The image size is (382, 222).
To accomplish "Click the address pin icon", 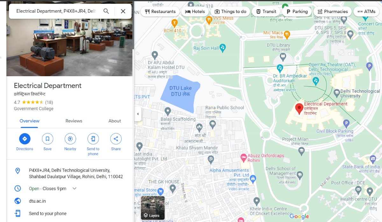I will pyautogui.click(x=18, y=171).
